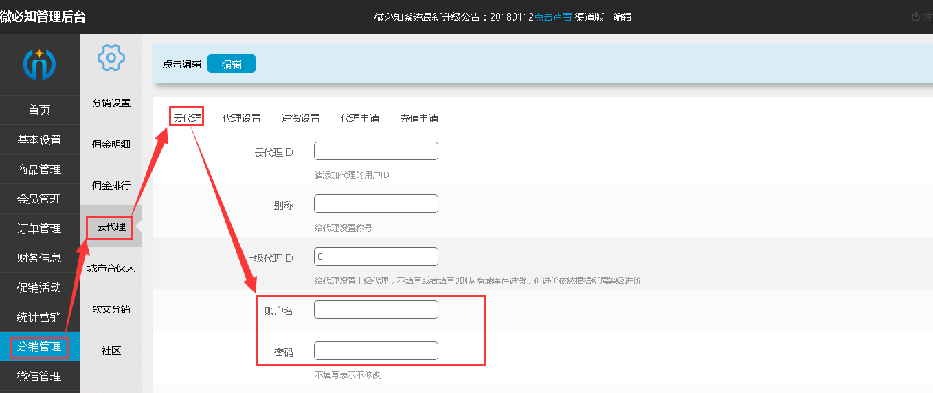This screenshot has height=393, width=933.
Task: Click the 账户名 input box
Action: [x=376, y=310]
